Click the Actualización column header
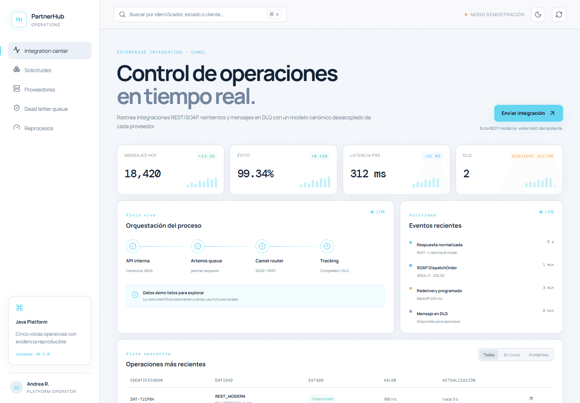580x403 pixels. [x=459, y=380]
